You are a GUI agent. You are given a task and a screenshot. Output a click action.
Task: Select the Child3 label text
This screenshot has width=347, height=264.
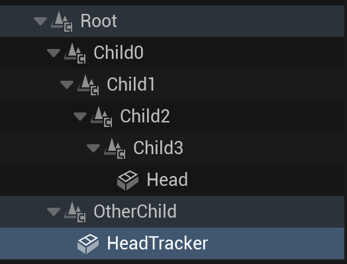click(158, 148)
